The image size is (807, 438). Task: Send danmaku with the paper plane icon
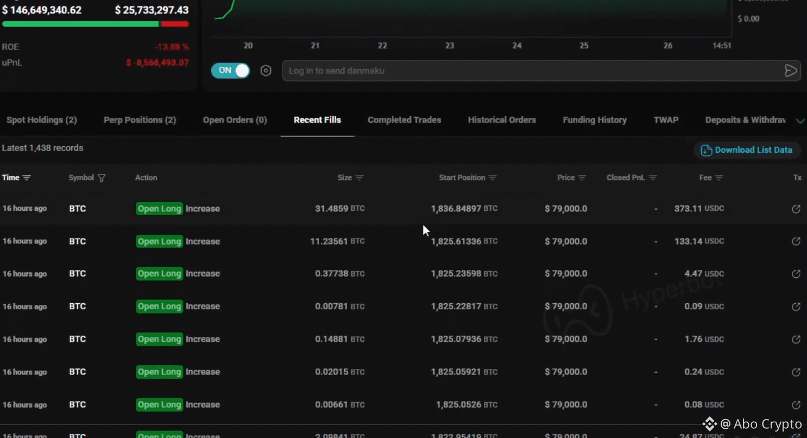coord(791,71)
